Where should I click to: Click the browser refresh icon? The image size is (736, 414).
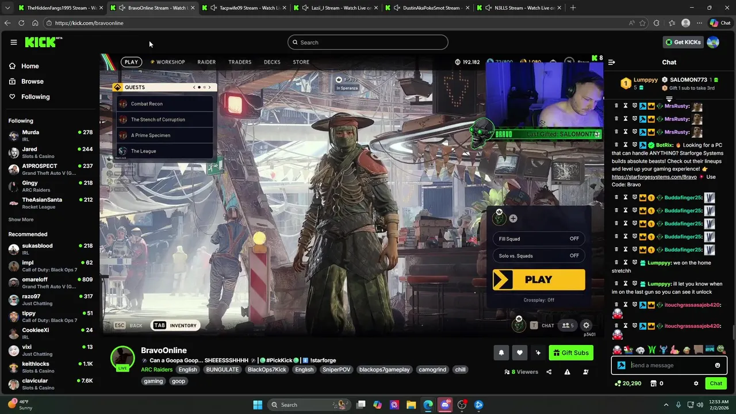pos(21,23)
